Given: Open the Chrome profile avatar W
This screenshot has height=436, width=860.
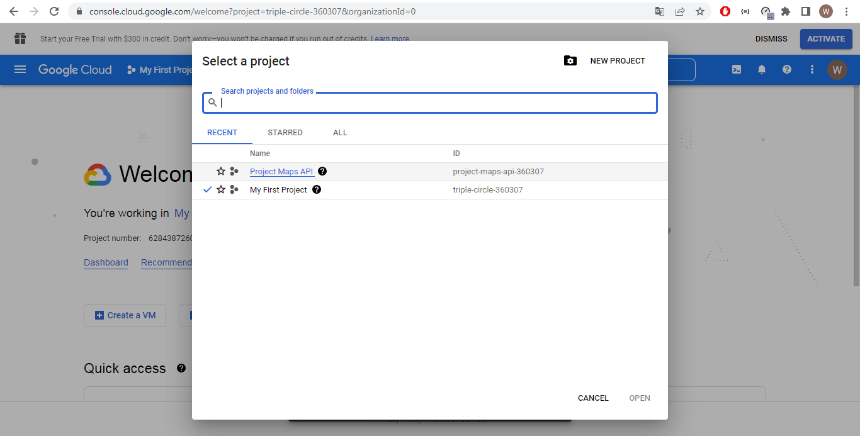Looking at the screenshot, I should click(826, 11).
